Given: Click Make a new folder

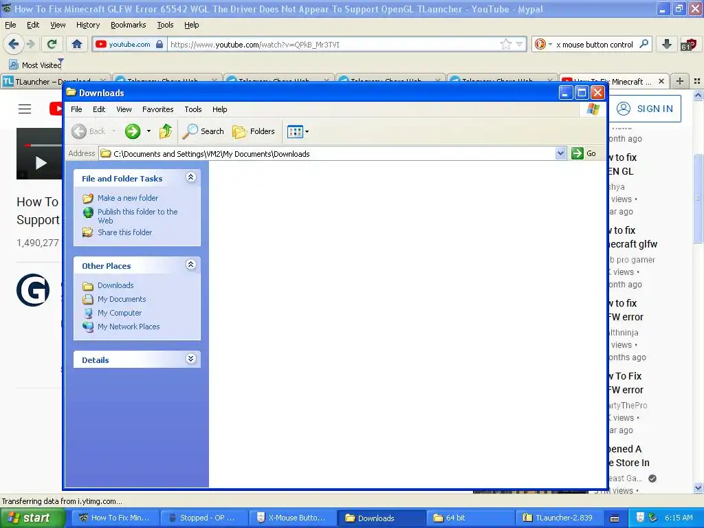Looking at the screenshot, I should (128, 198).
